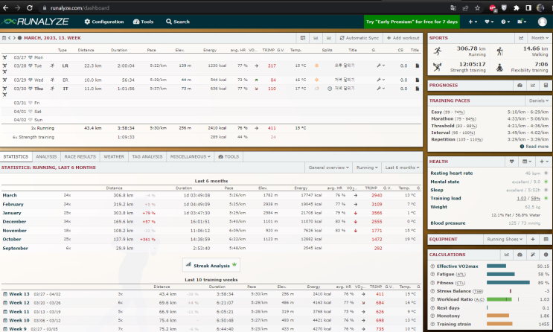Viewport: 553px width, 332px height.
Task: Open the Tools menu in header
Action: pos(143,22)
